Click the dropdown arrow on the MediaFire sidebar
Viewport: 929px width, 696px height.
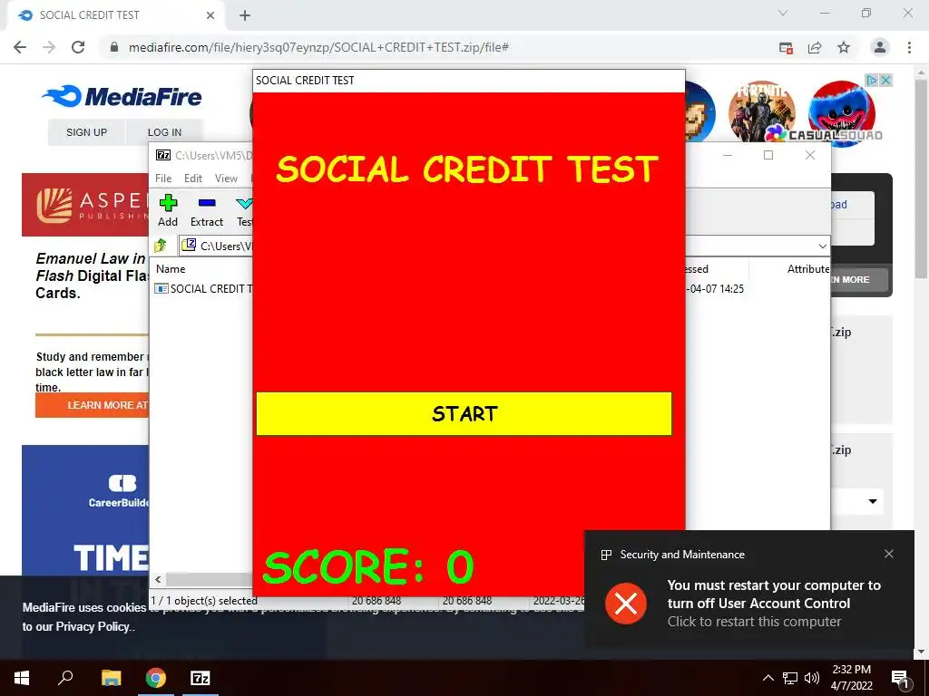(873, 501)
